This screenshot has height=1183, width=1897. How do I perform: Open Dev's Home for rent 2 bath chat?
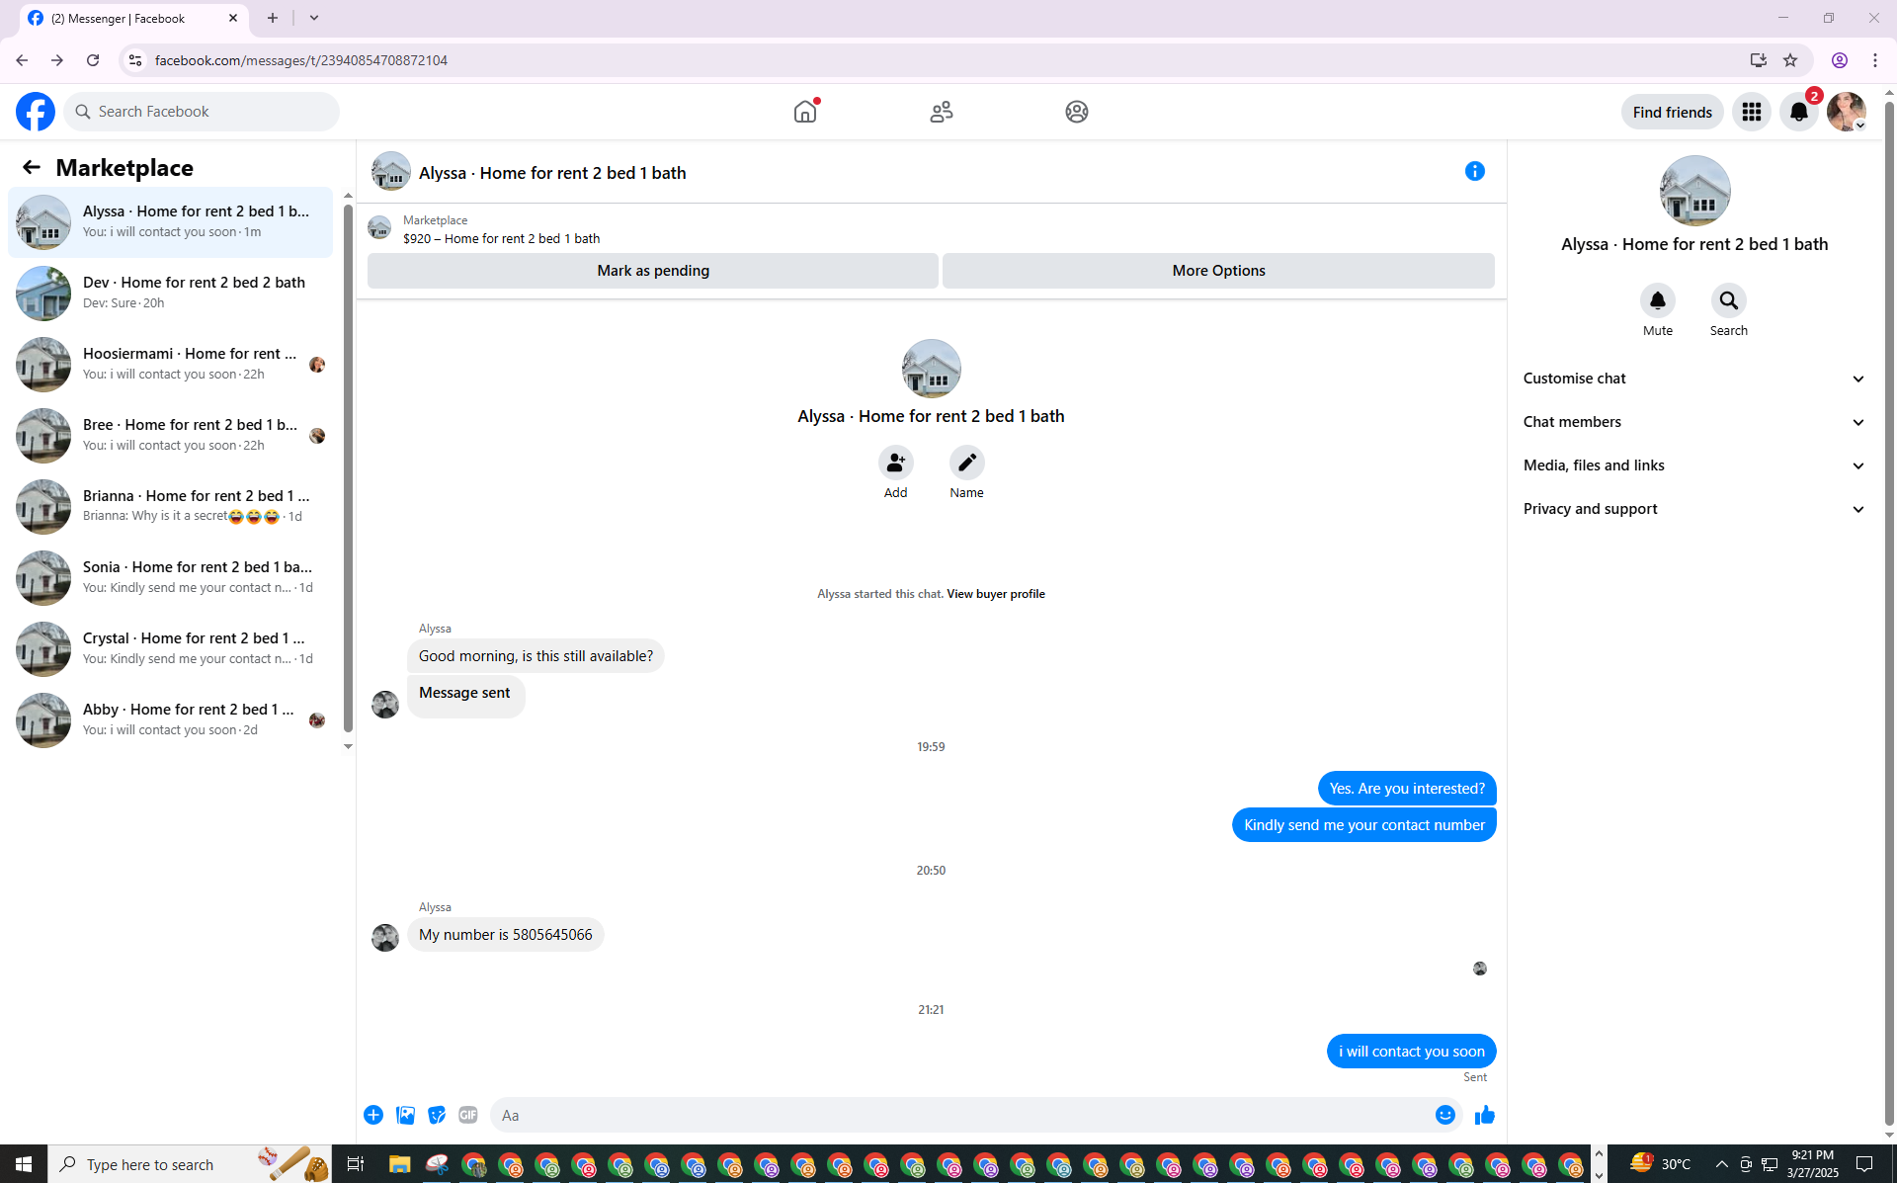(x=171, y=294)
